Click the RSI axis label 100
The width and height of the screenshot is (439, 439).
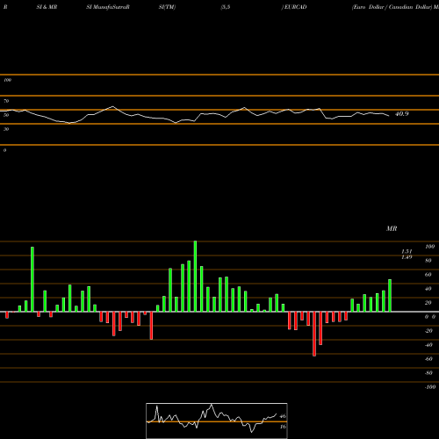point(7,80)
